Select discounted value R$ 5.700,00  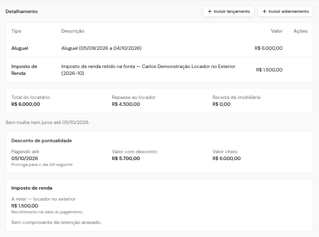[126, 158]
